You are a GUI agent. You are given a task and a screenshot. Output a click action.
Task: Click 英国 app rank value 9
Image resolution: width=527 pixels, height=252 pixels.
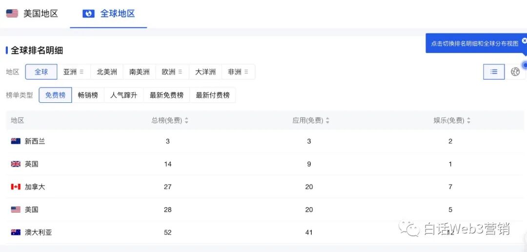(309, 164)
